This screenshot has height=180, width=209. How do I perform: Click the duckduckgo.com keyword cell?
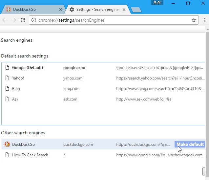pos(78,145)
